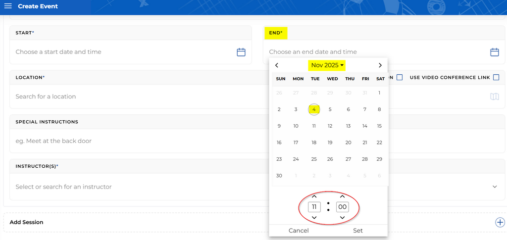
Task: Cancel the date picker selection
Action: [299, 231]
